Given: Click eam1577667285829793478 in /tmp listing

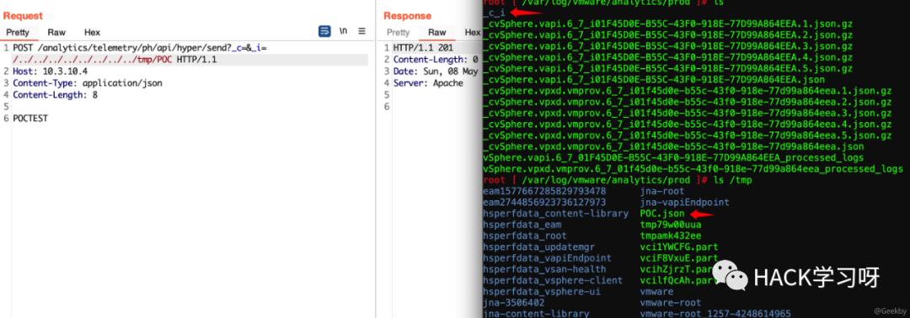Looking at the screenshot, I should click(x=544, y=191).
